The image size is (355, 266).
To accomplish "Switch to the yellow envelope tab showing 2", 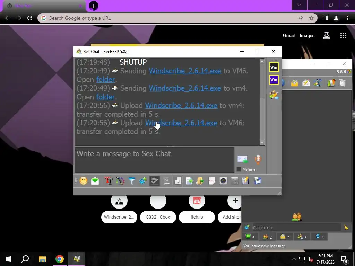I will (x=285, y=237).
